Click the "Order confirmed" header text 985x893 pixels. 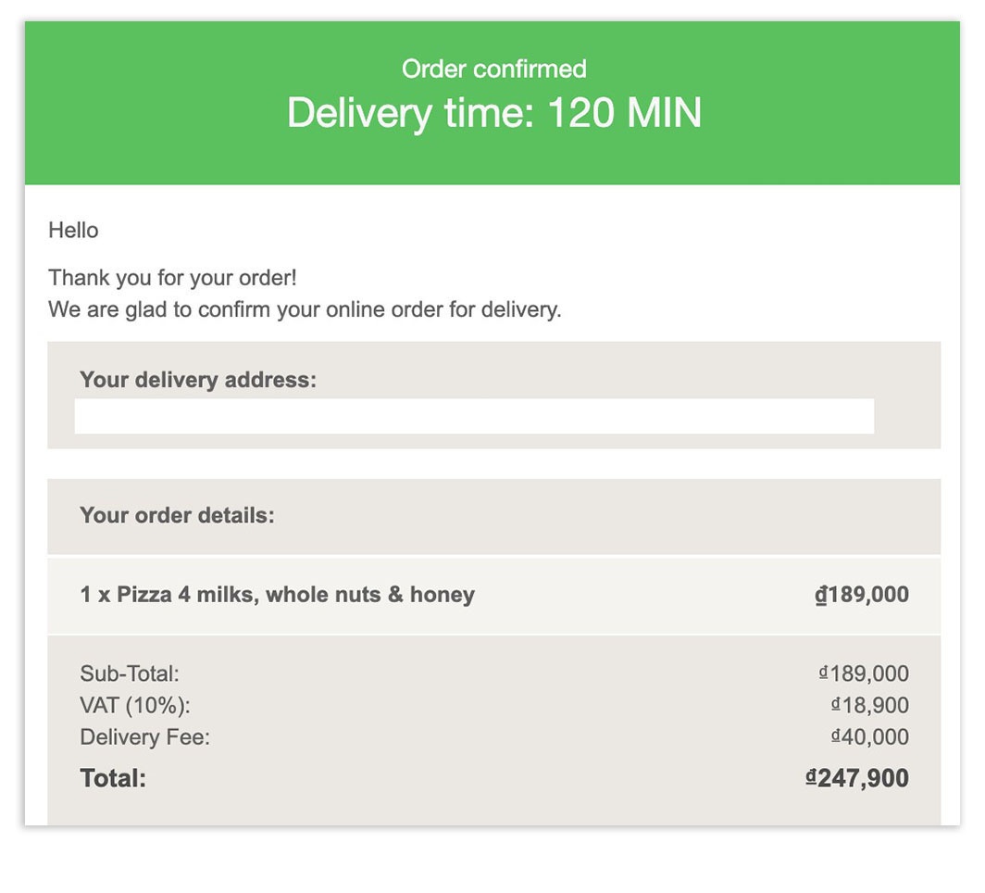click(493, 69)
